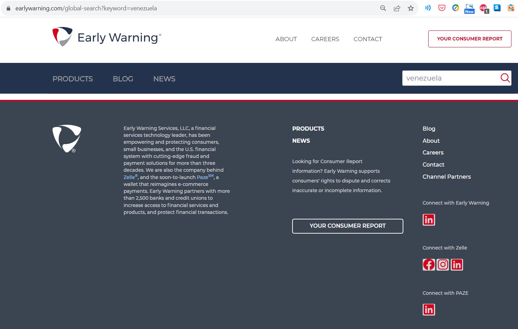Open the footer Careers link
The image size is (518, 329).
coord(433,152)
